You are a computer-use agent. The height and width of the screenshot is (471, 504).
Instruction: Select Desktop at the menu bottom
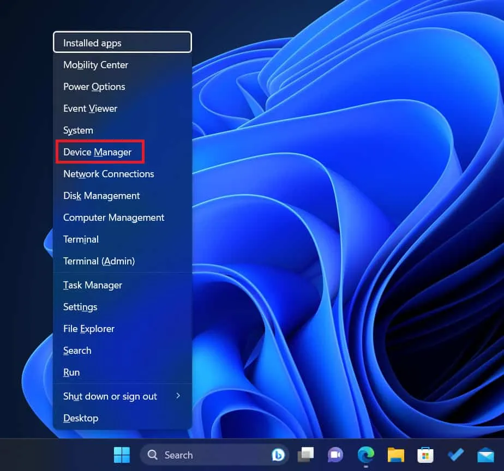coord(123,418)
